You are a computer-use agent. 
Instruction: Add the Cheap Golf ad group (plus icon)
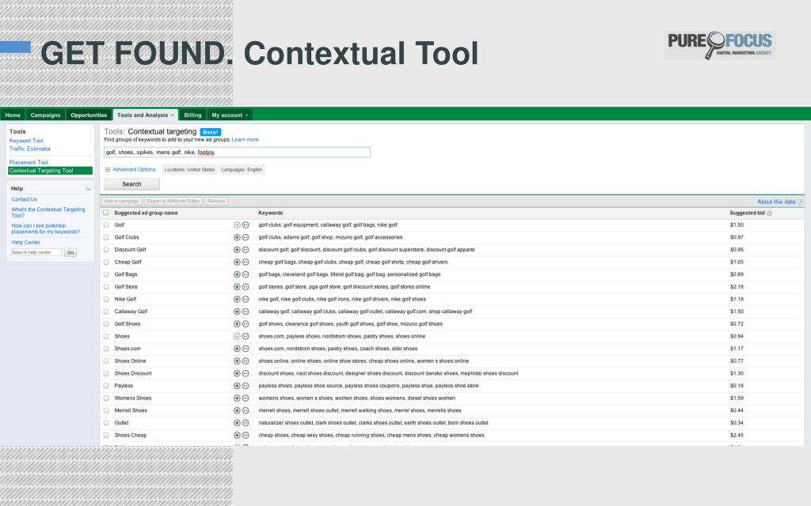[237, 262]
